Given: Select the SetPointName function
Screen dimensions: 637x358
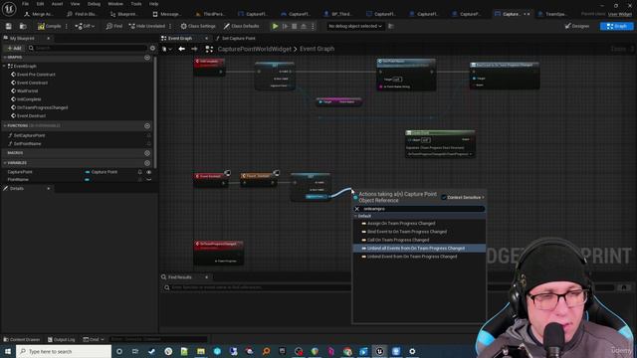Looking at the screenshot, I should (27, 143).
